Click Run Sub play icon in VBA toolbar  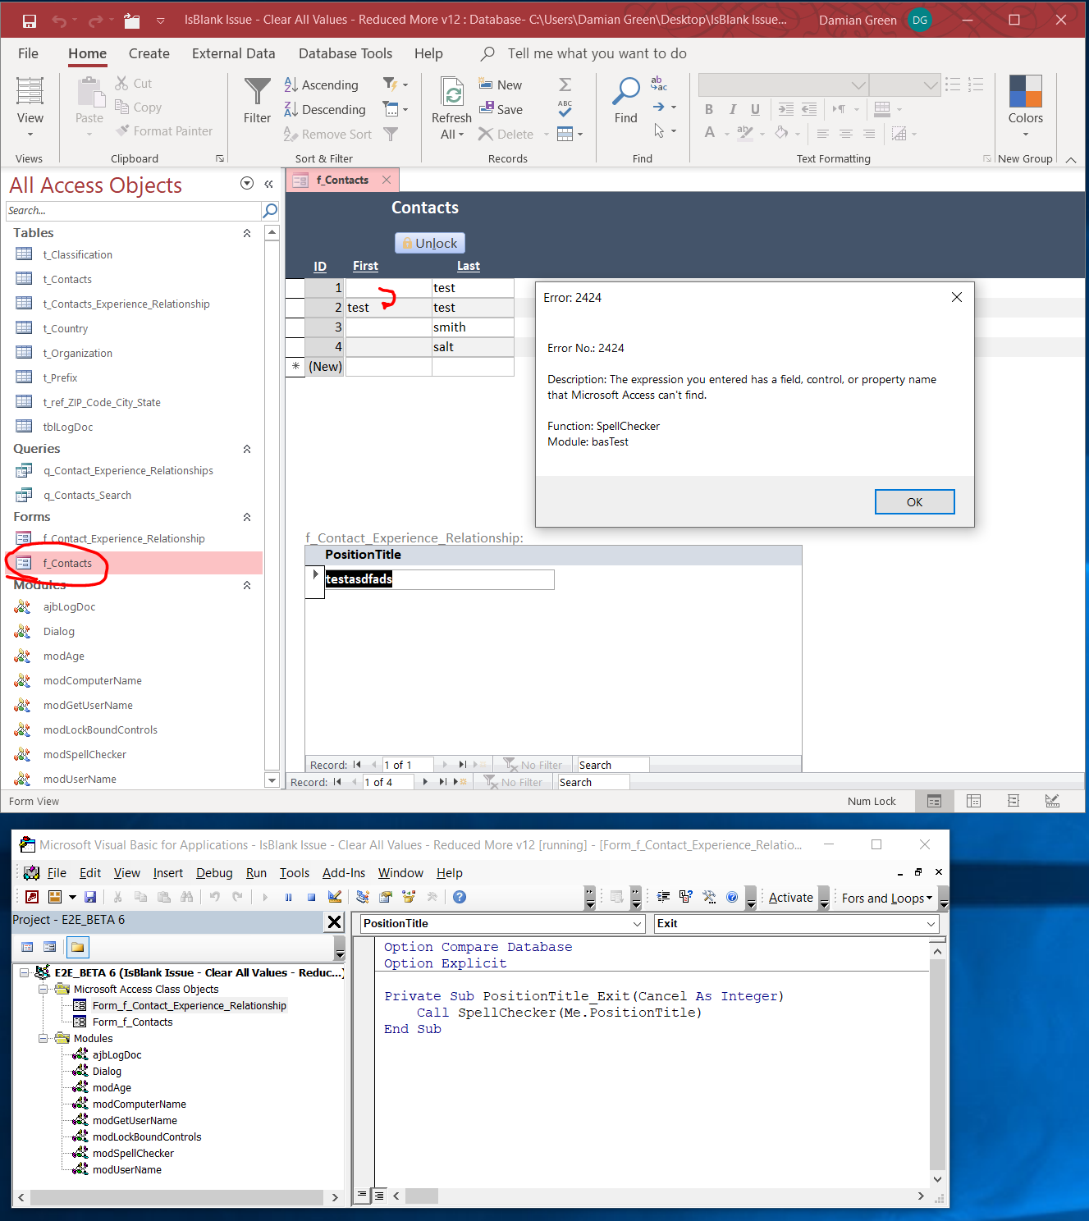[265, 897]
